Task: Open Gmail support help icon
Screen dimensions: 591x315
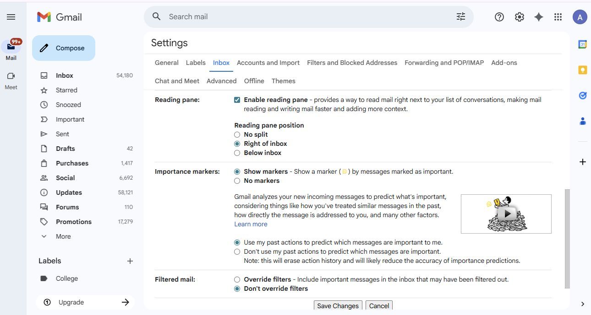Action: click(499, 17)
